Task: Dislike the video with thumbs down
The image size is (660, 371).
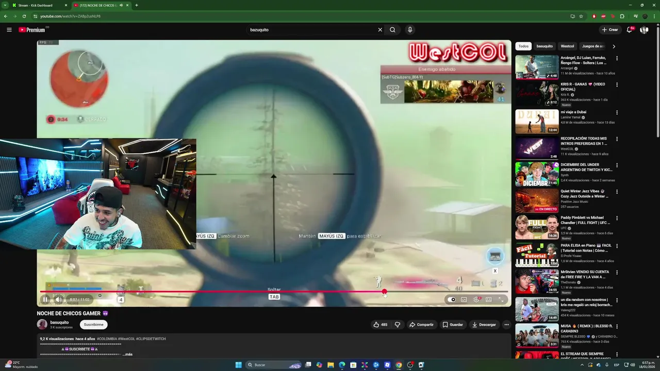Action: [398, 325]
